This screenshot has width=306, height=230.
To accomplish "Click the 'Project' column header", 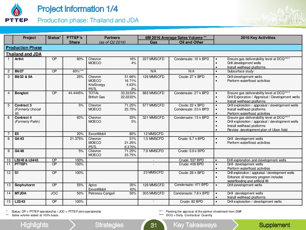I will 29,38.
